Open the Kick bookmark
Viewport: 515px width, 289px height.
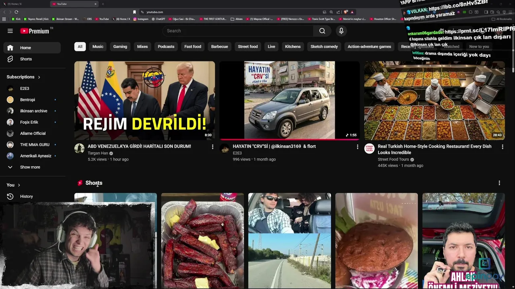(x=16, y=19)
